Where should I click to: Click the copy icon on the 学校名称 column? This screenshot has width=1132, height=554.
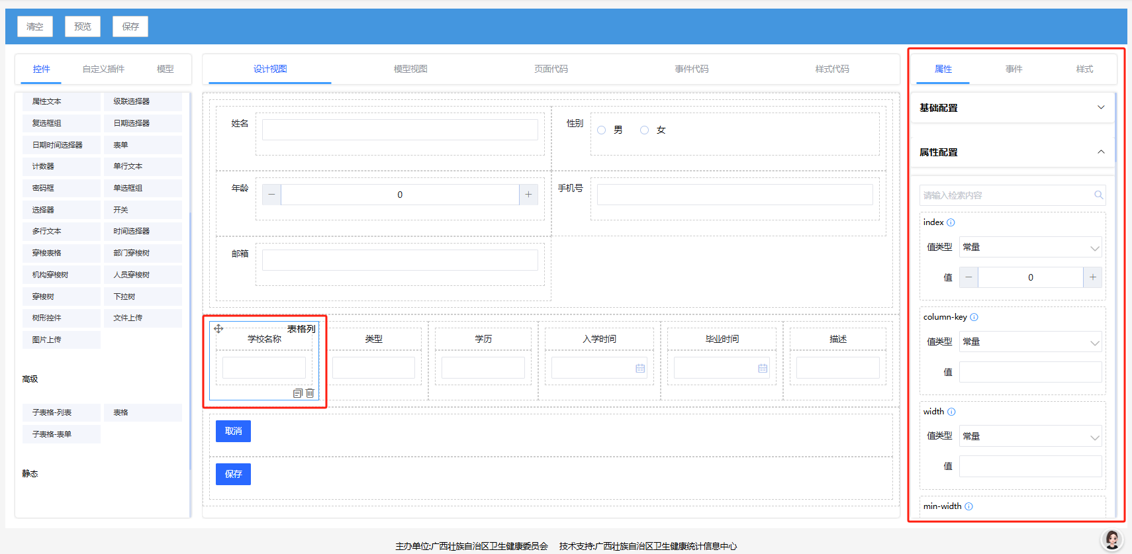coord(297,393)
